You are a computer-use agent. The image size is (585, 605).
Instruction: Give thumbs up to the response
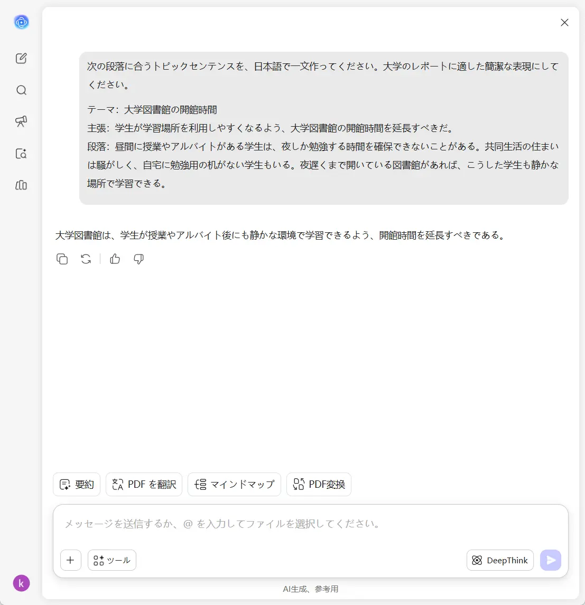[115, 259]
